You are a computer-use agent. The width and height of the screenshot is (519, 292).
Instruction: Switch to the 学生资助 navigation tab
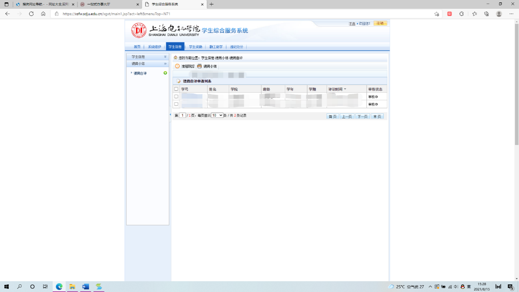tap(195, 47)
